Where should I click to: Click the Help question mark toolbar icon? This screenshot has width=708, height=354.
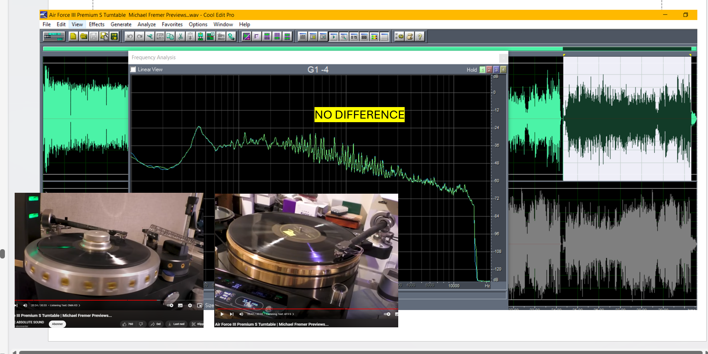420,36
